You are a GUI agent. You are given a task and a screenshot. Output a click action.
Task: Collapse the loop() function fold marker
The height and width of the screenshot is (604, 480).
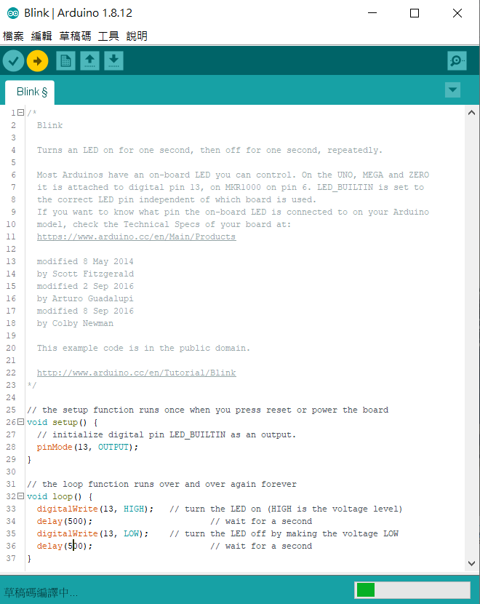[x=20, y=496]
